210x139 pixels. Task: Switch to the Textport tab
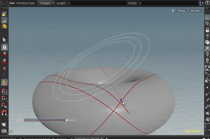(62, 138)
